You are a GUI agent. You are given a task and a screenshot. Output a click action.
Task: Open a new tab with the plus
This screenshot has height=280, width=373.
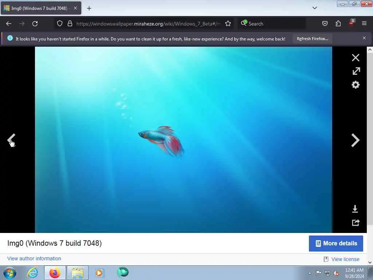click(89, 8)
